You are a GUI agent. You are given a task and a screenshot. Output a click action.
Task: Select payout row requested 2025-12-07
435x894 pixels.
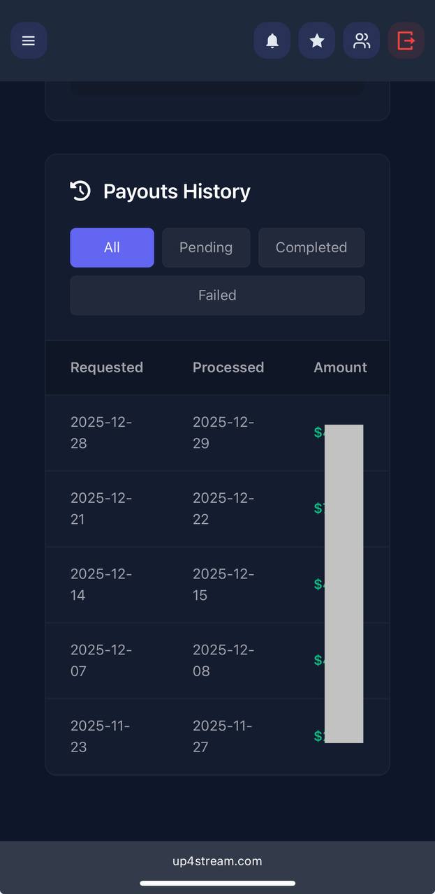coord(217,661)
